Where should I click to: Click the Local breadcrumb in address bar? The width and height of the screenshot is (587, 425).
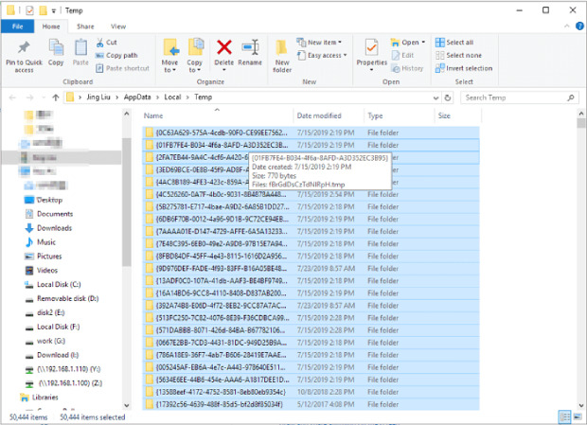click(172, 97)
